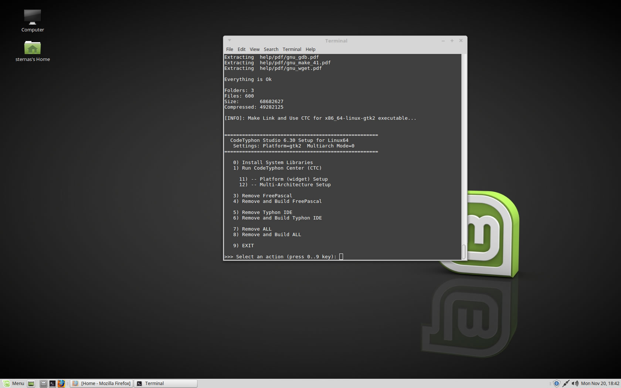This screenshot has width=621, height=388.
Task: Select the Terminal taskbar window button
Action: pos(166,384)
